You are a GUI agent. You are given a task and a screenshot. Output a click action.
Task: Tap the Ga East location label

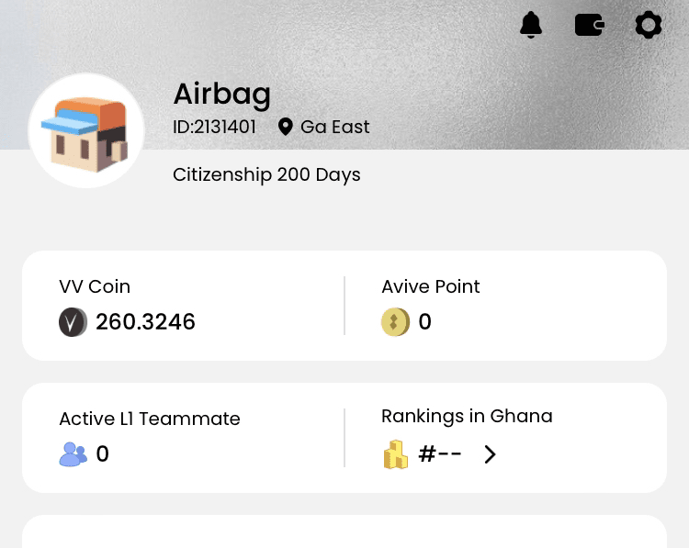point(334,127)
